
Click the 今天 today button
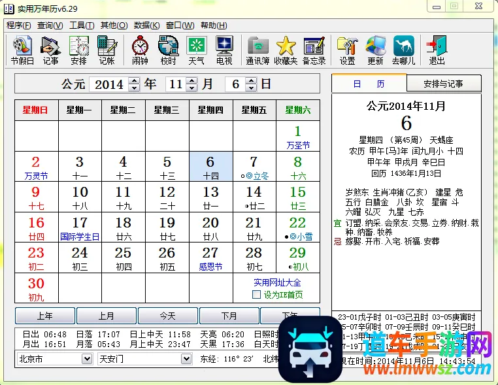click(x=167, y=316)
